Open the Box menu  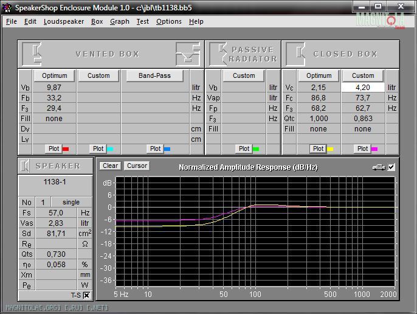coord(97,21)
